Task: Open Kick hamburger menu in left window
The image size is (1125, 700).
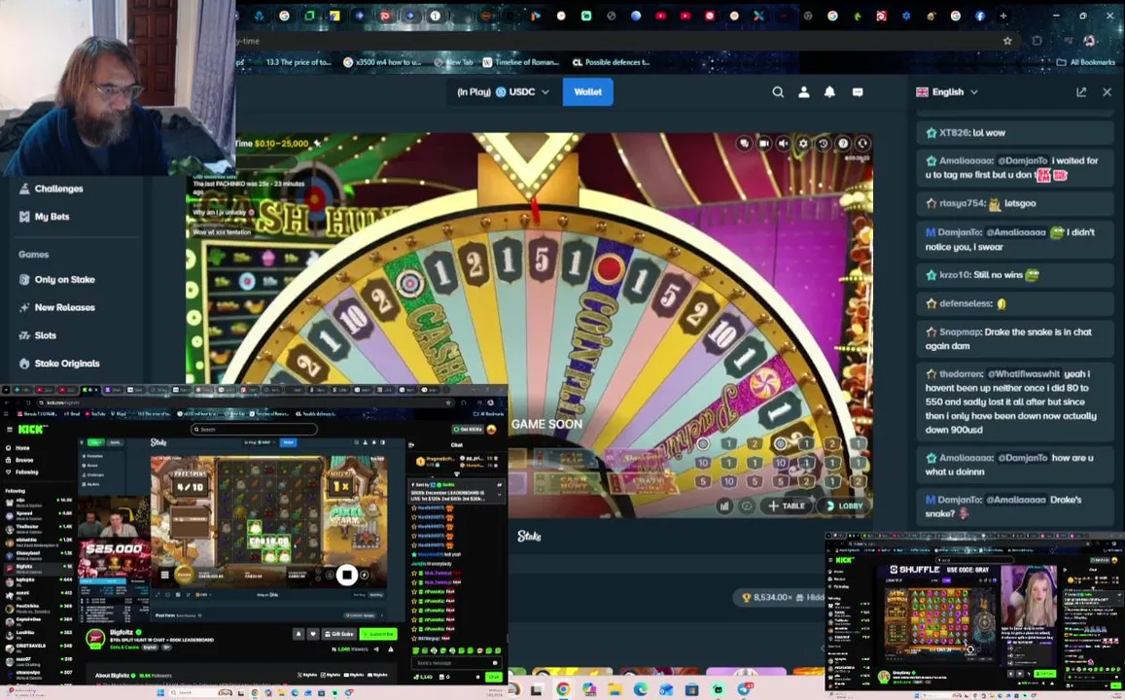Action: 10,429
